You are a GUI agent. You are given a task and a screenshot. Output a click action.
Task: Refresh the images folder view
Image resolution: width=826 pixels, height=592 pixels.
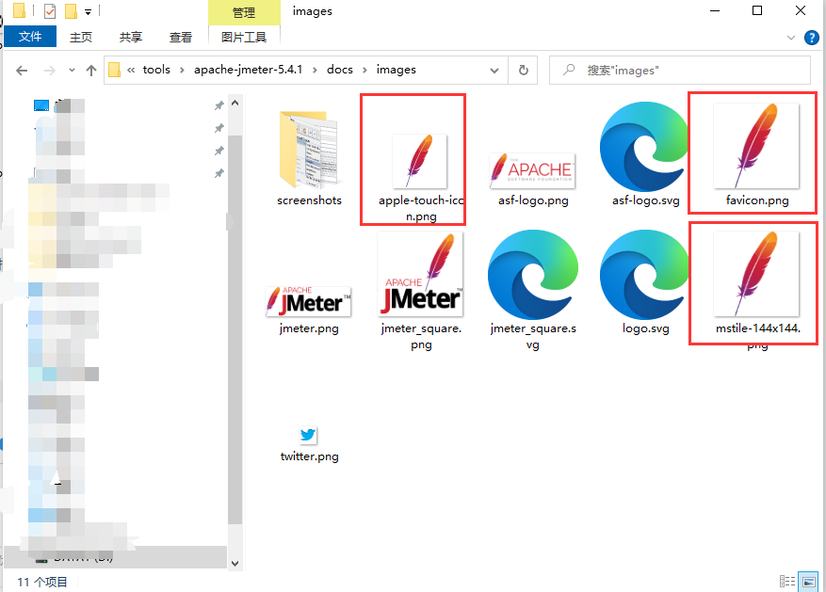pyautogui.click(x=523, y=70)
